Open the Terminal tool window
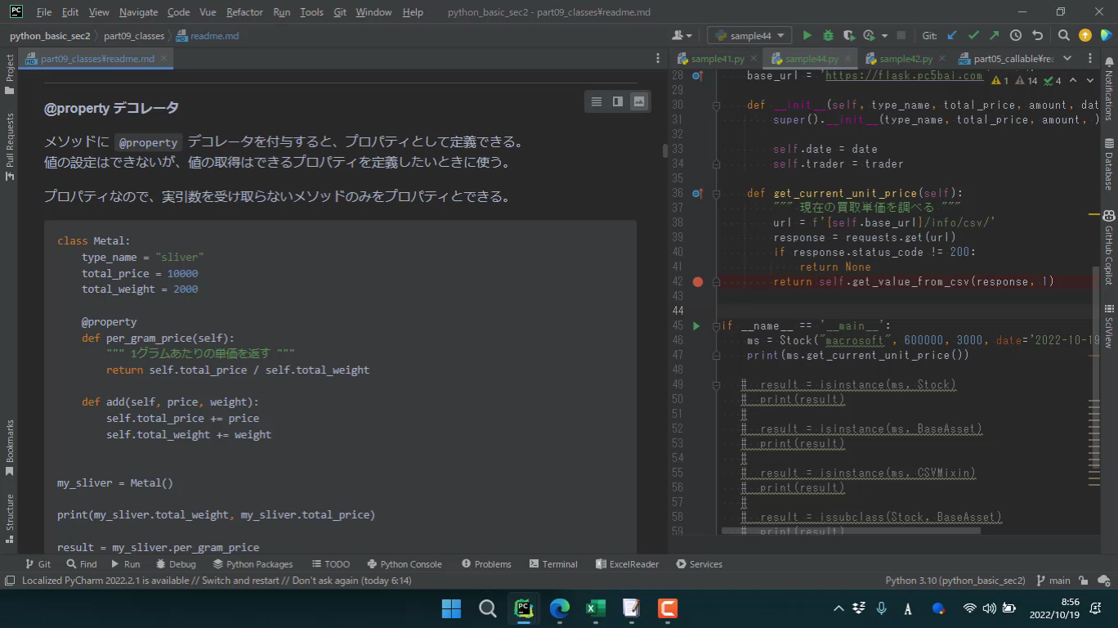This screenshot has height=628, width=1118. (553, 564)
